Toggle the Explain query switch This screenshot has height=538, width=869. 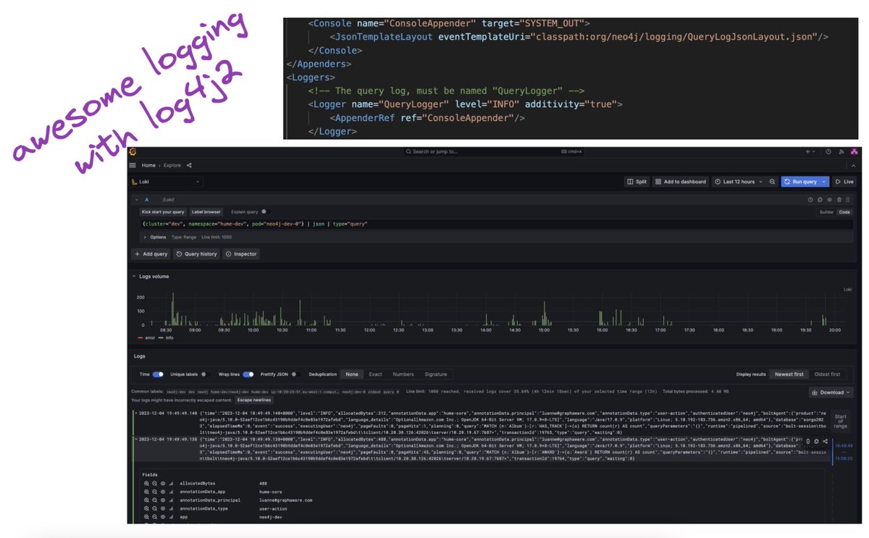(x=264, y=212)
